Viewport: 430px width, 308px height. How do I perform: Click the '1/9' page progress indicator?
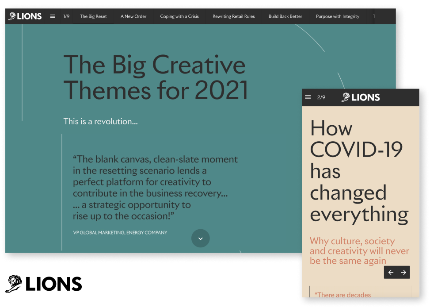click(66, 16)
